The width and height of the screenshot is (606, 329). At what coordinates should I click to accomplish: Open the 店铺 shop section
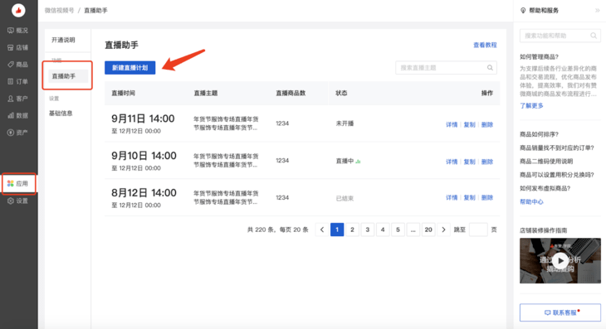[17, 47]
